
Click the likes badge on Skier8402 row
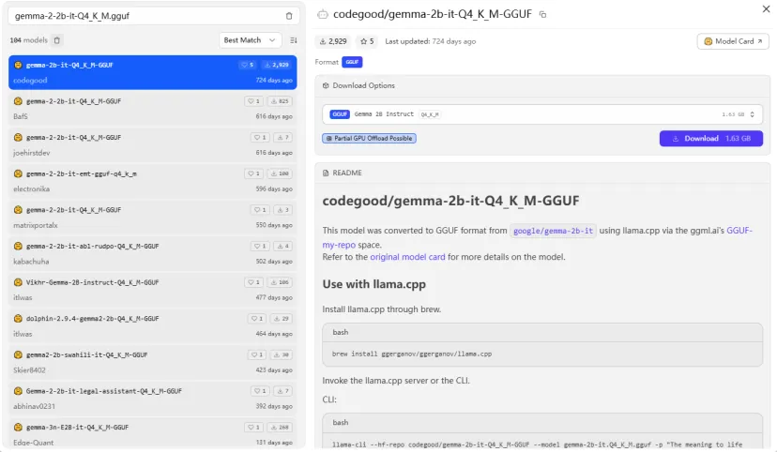coord(256,354)
